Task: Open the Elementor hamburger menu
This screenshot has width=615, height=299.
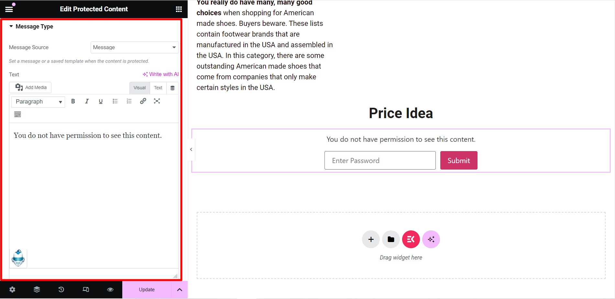Action: [9, 9]
